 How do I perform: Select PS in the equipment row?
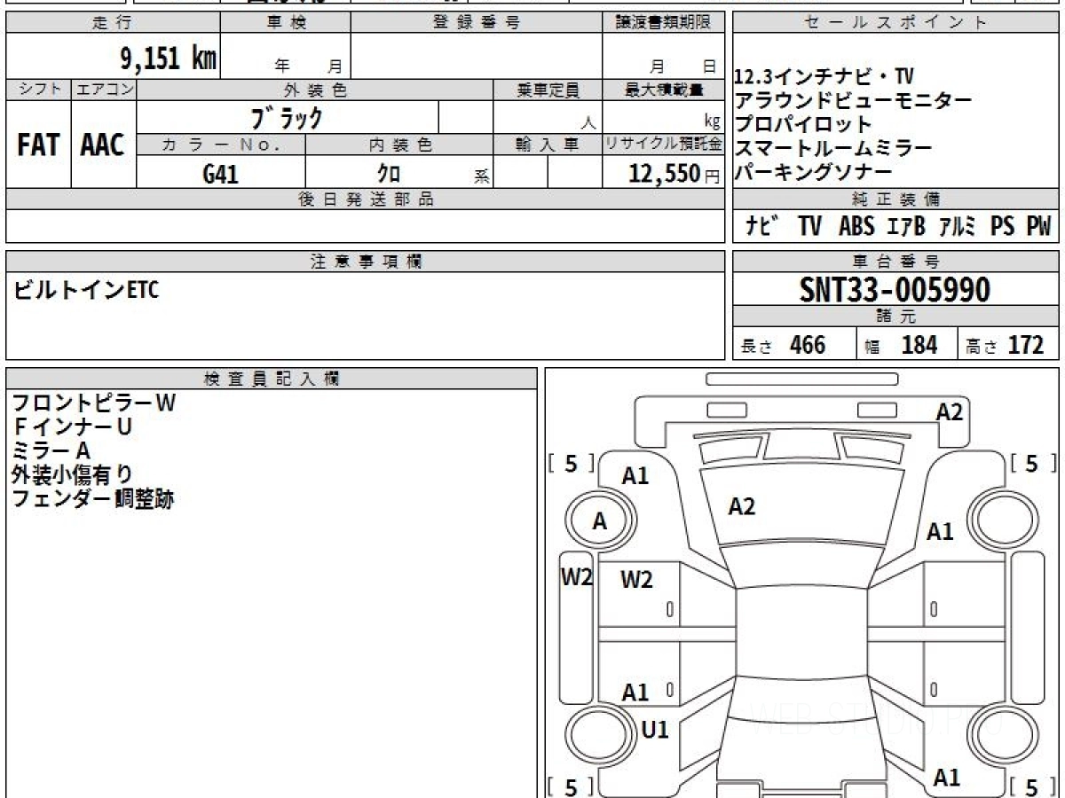coord(1003,226)
